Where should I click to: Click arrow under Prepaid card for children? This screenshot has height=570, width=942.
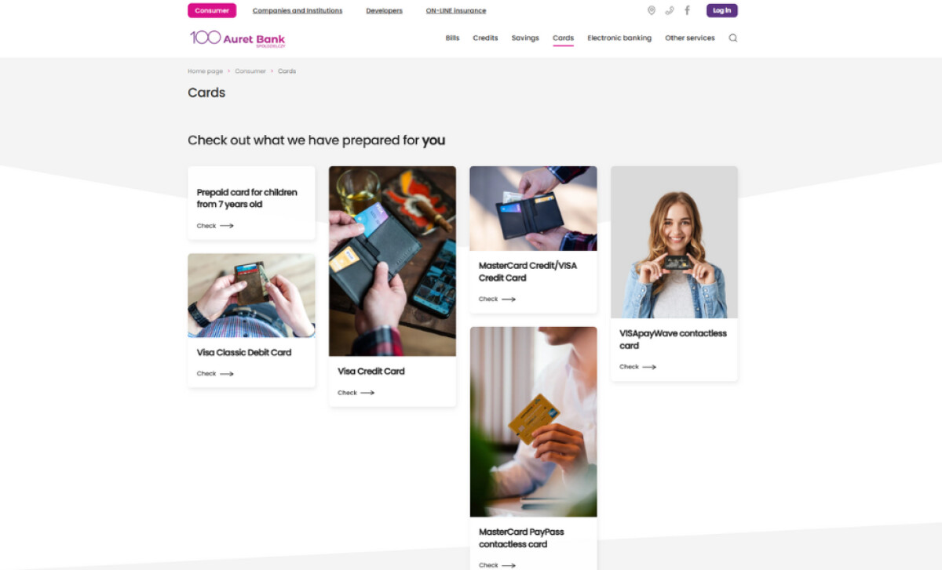[x=227, y=226]
